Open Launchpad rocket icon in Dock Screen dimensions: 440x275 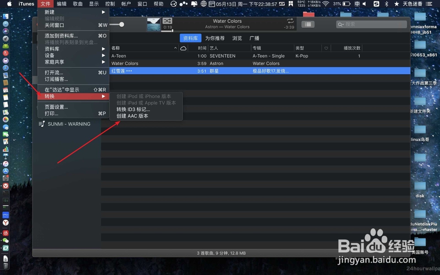[x=6, y=38]
